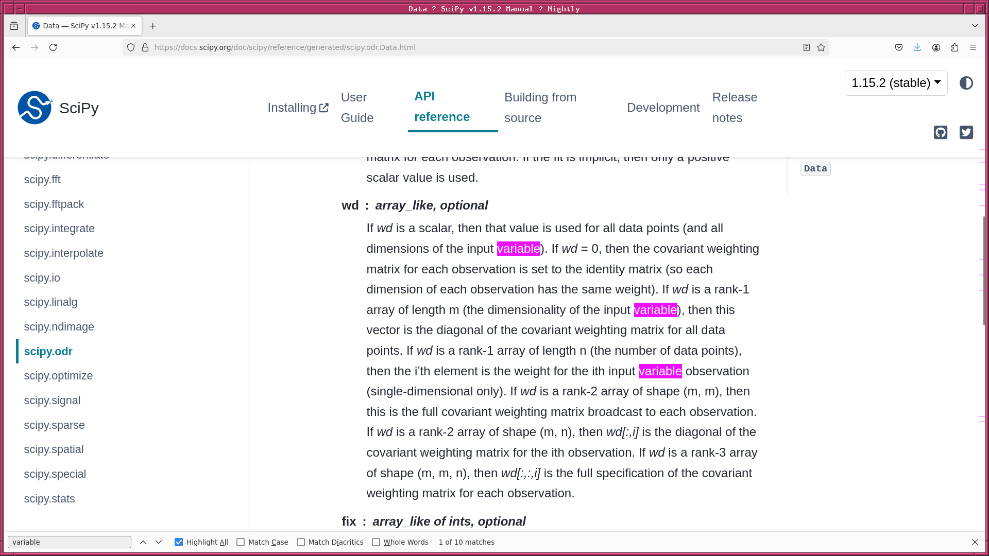Toggle reader view icon
Image resolution: width=989 pixels, height=556 pixels.
click(807, 47)
